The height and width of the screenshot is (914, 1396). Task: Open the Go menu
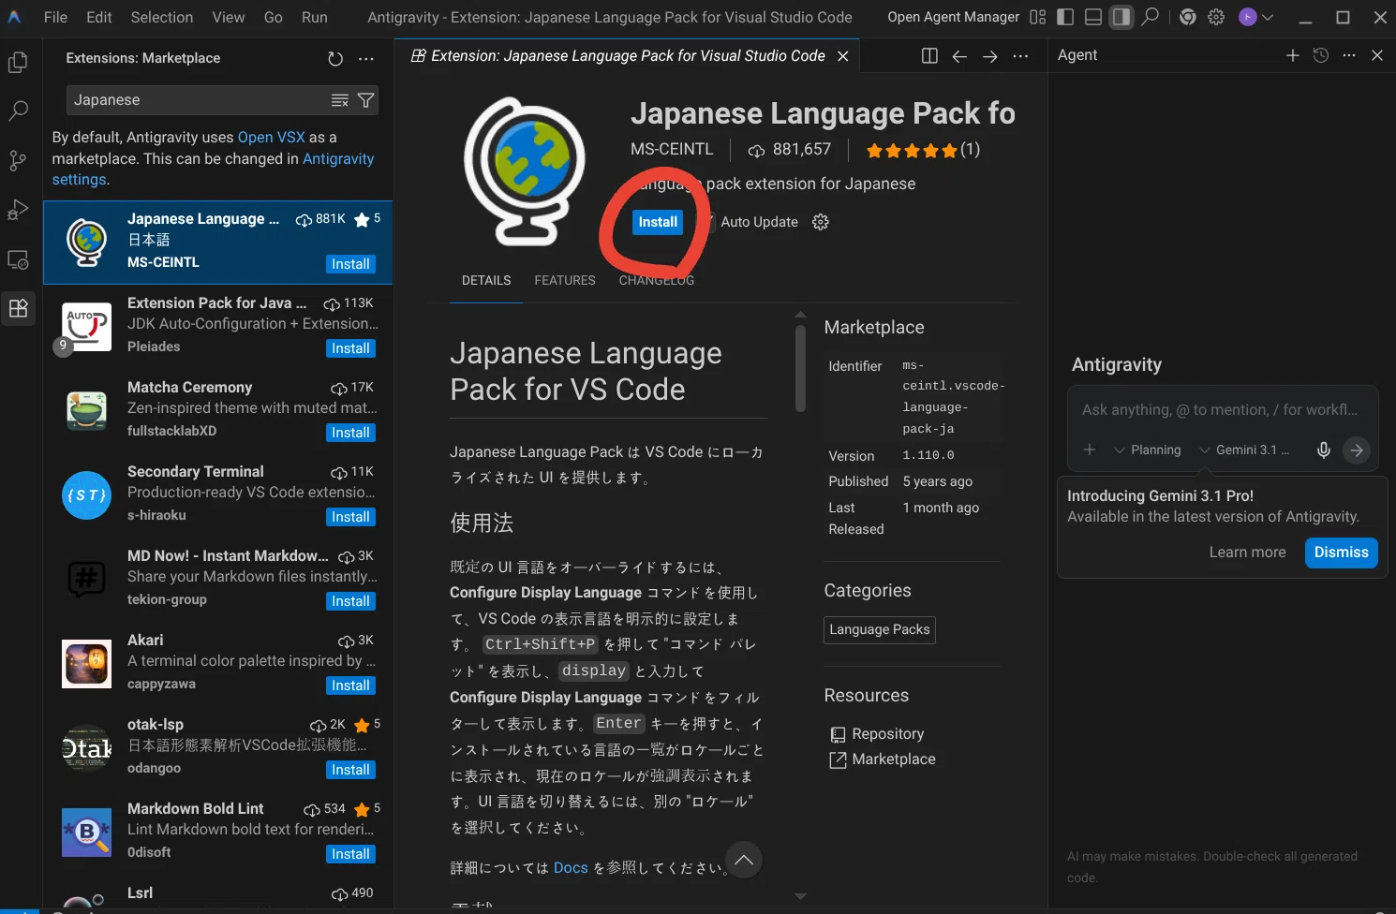click(274, 17)
